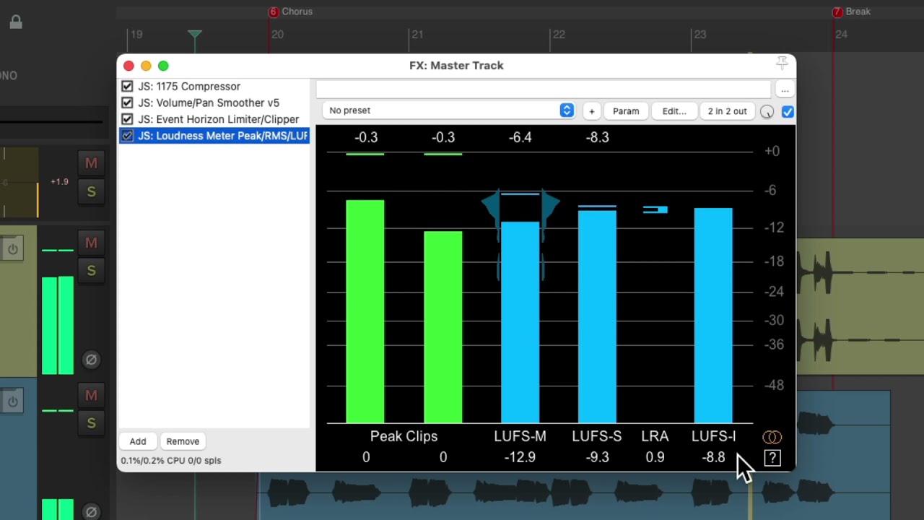The image size is (924, 520).
Task: Click the Add FX button
Action: [x=138, y=441]
